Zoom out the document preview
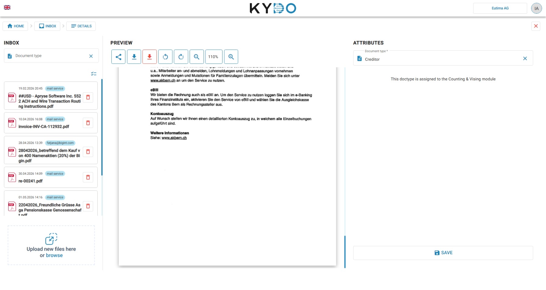 click(x=197, y=57)
